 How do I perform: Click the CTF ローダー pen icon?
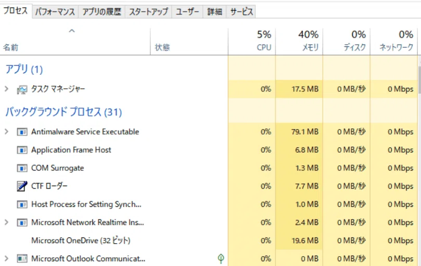click(x=22, y=186)
